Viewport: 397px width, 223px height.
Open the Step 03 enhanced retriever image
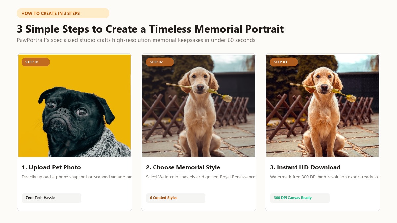323,106
